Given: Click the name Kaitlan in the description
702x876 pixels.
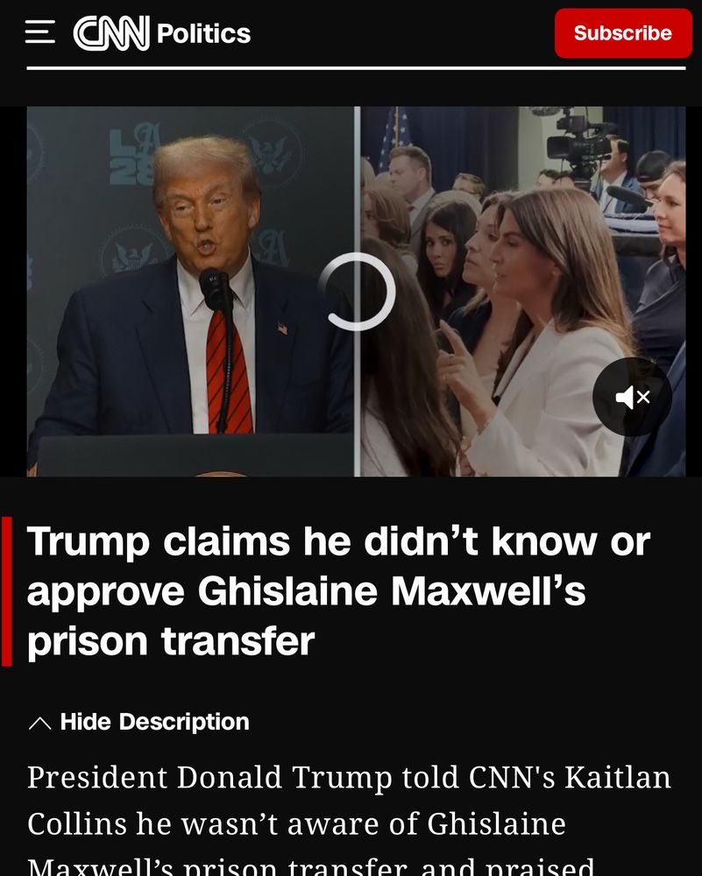Looking at the screenshot, I should (x=618, y=777).
